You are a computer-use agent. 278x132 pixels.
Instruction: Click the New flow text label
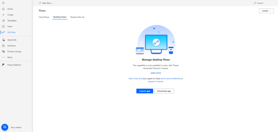[x=46, y=3]
